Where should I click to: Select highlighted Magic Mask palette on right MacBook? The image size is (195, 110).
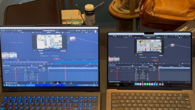(x=148, y=64)
